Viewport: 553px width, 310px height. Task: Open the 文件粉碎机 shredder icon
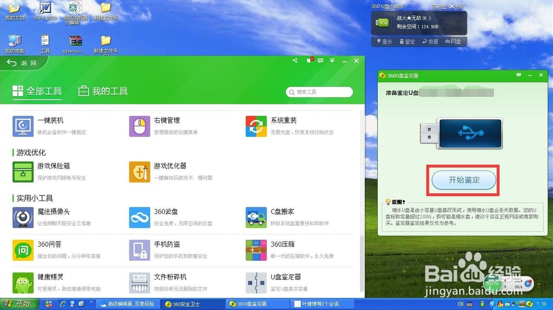139,283
